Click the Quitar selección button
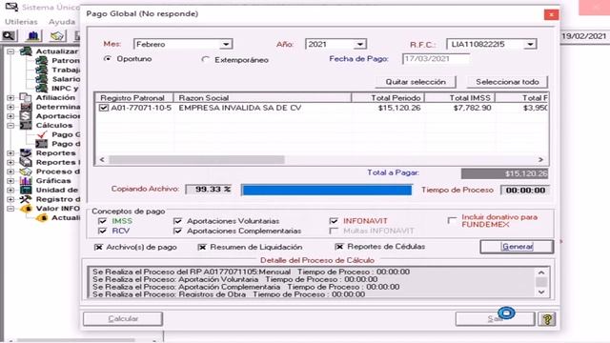610x343 pixels. click(x=416, y=82)
